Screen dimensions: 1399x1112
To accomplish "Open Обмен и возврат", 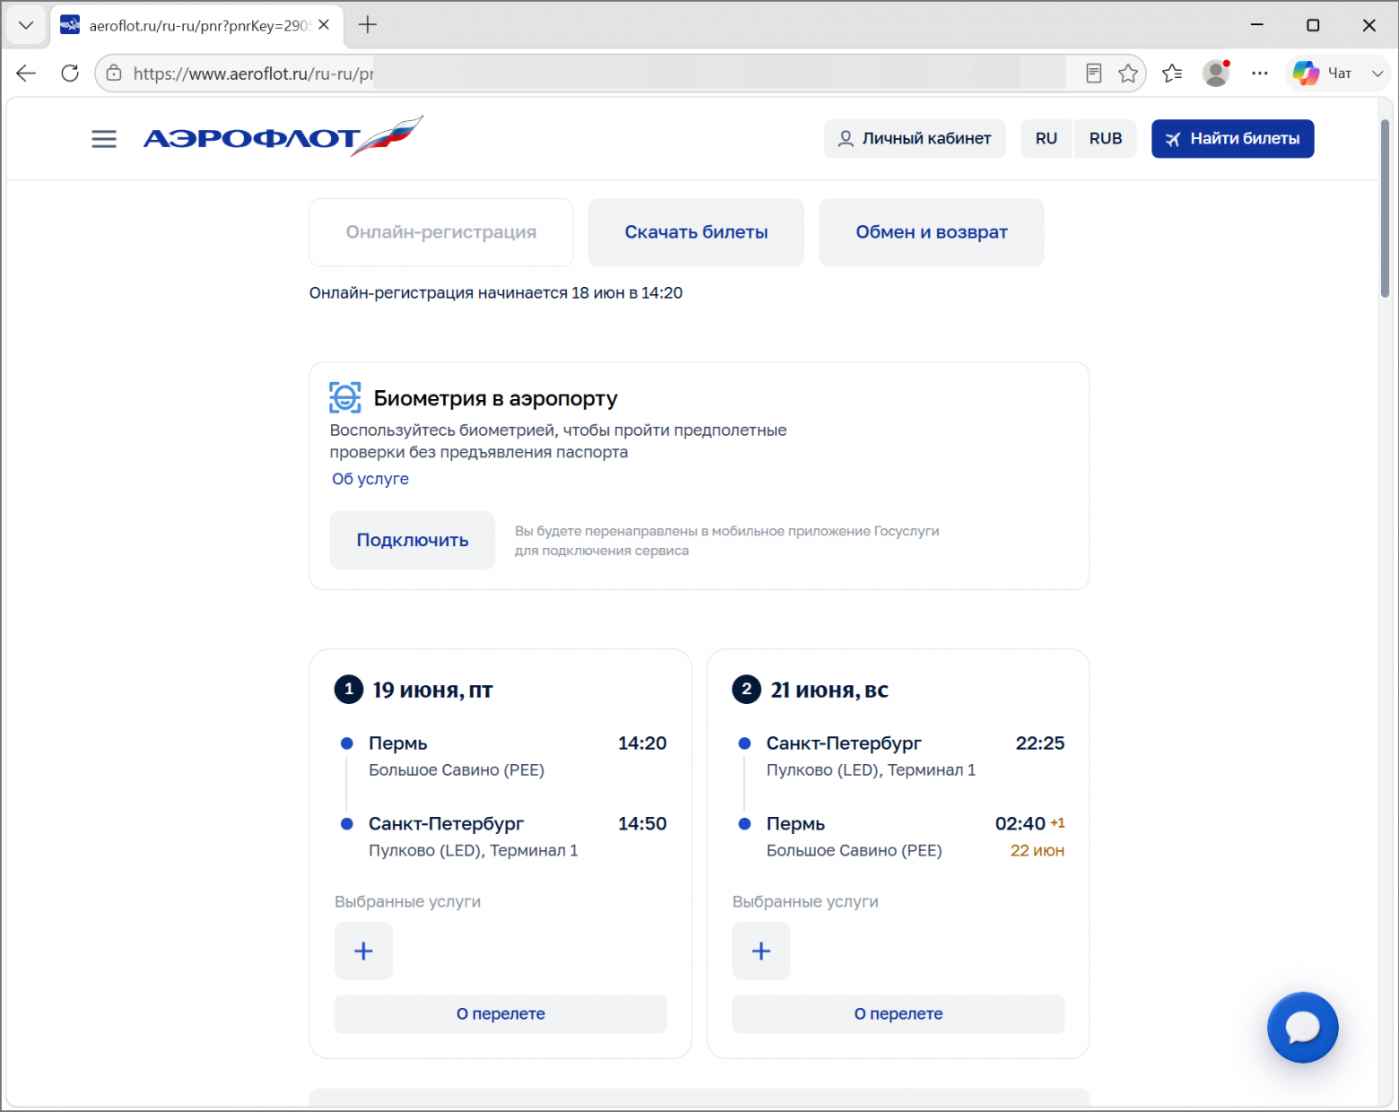I will (x=931, y=232).
